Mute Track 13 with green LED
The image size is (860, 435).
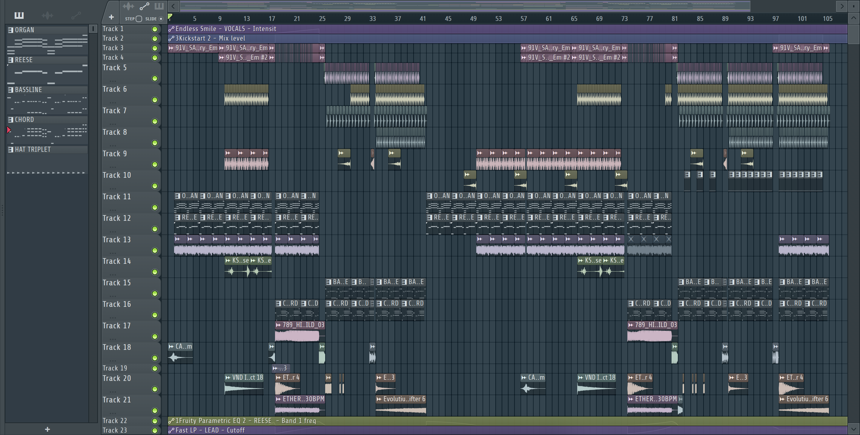pos(155,251)
